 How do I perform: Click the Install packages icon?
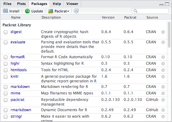[x=5, y=11]
